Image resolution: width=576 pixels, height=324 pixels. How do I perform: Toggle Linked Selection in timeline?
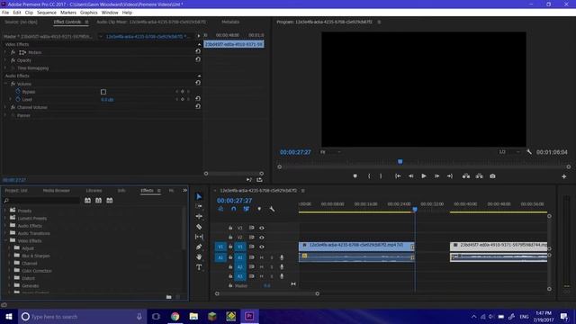tap(246, 209)
